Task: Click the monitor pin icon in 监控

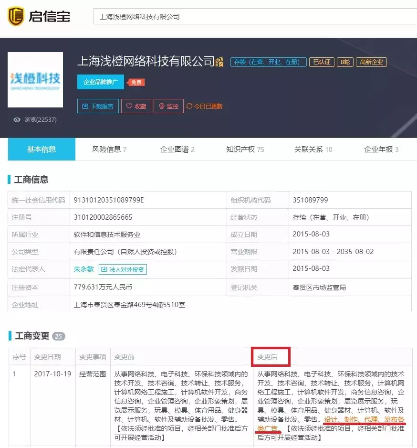Action: click(162, 106)
